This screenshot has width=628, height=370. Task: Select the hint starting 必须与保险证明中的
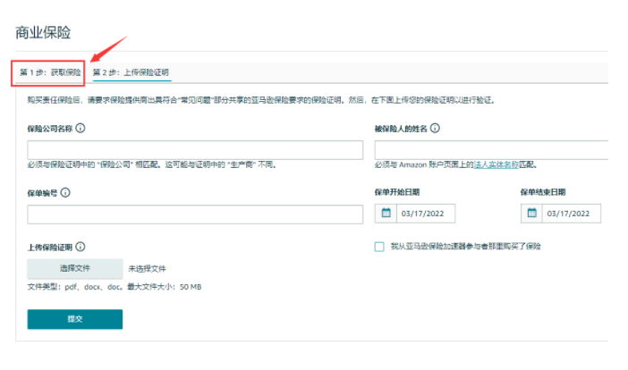point(153,164)
